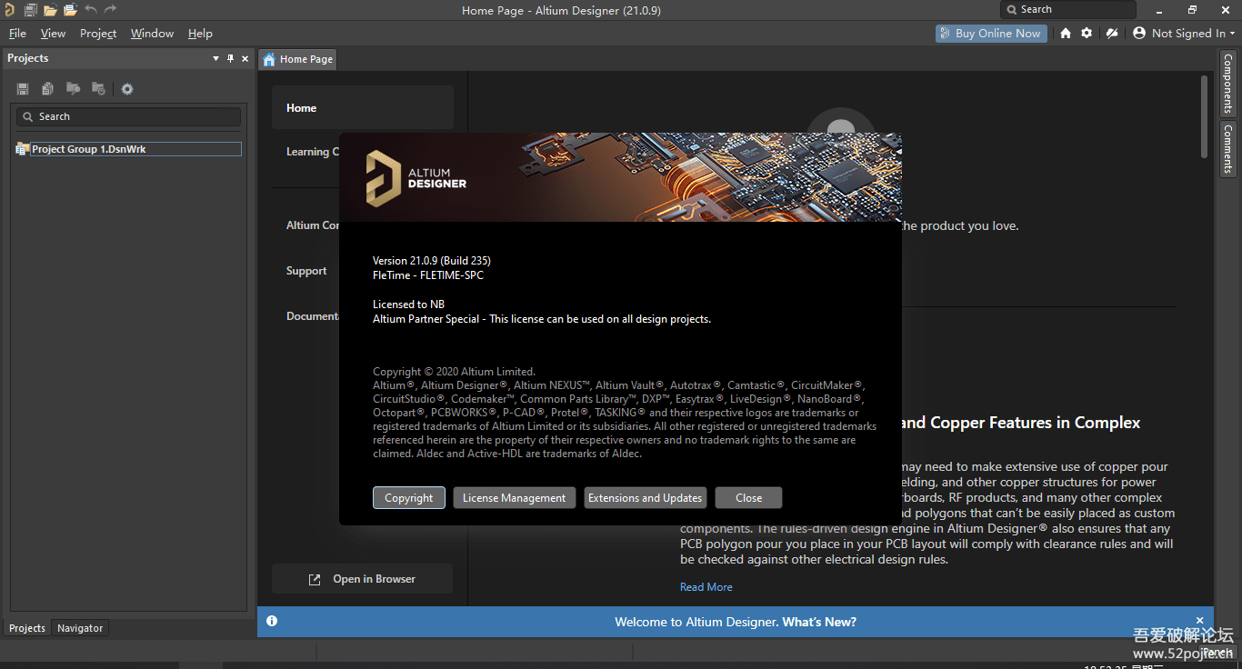This screenshot has width=1242, height=669.
Task: Close the Projects panel
Action: click(245, 58)
